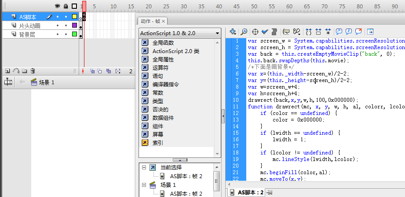405x197 pixels.
Task: Lock the 背景层 layer via lock dot
Action: coord(66,34)
